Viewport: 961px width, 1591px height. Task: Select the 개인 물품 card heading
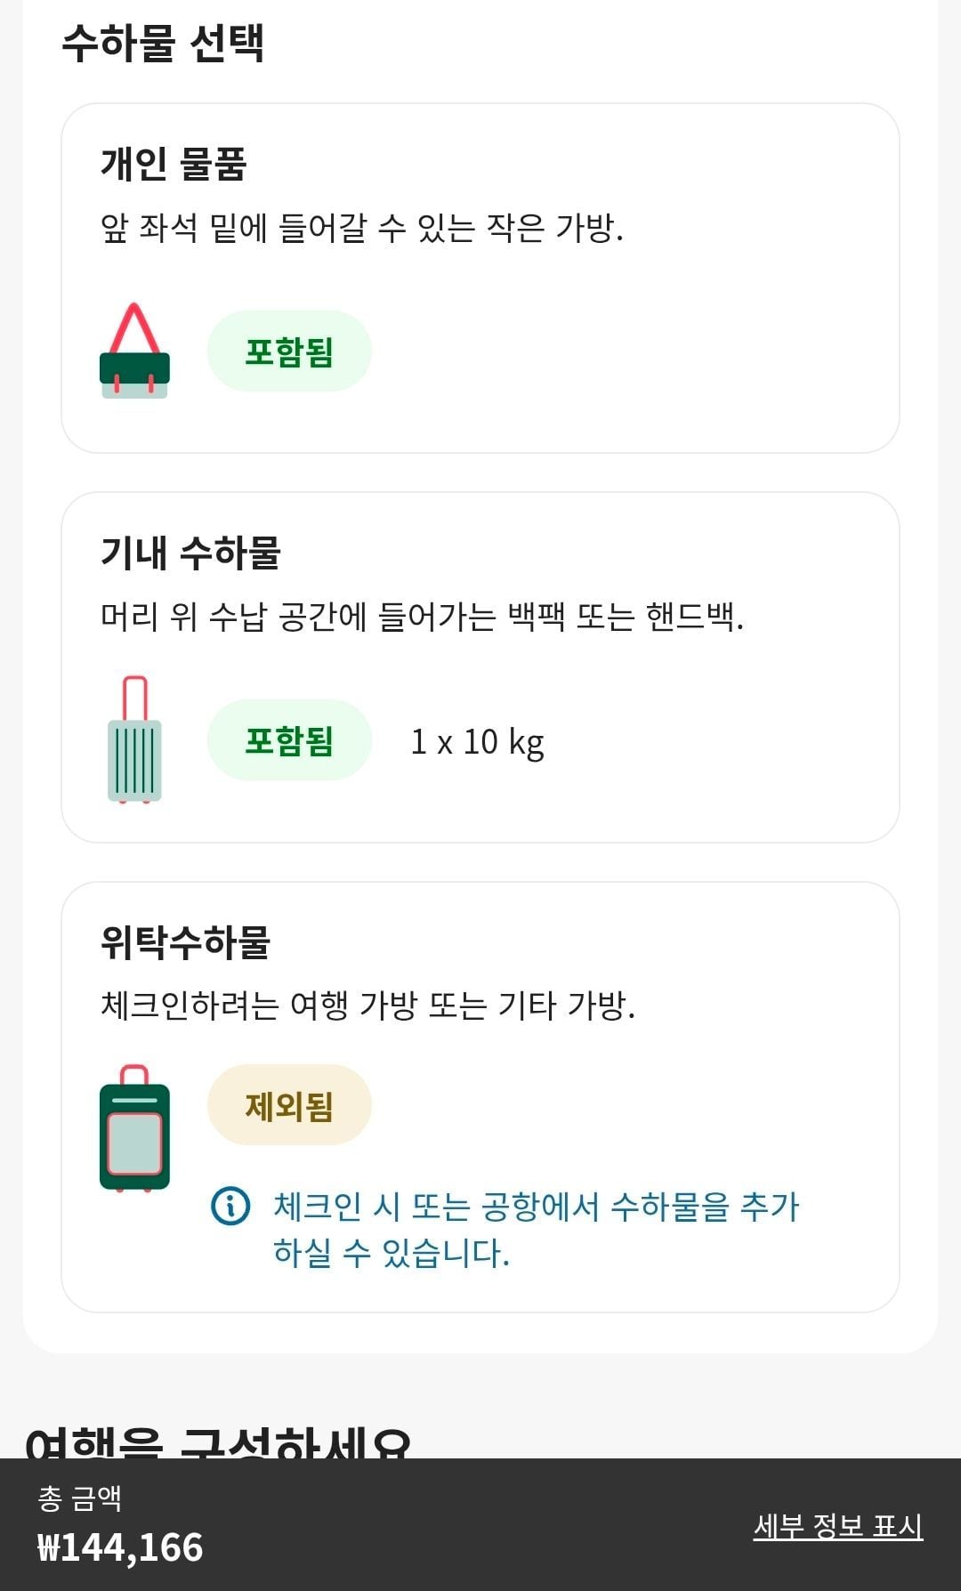pos(174,164)
